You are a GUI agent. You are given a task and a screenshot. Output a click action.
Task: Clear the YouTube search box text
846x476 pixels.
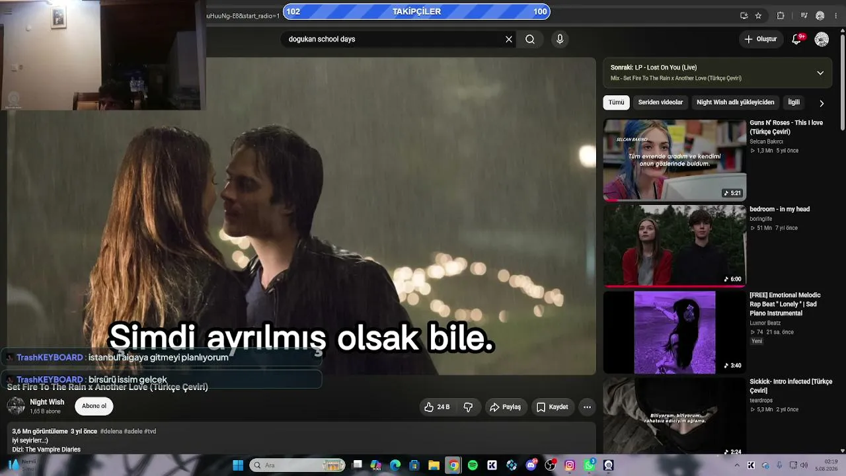(509, 39)
